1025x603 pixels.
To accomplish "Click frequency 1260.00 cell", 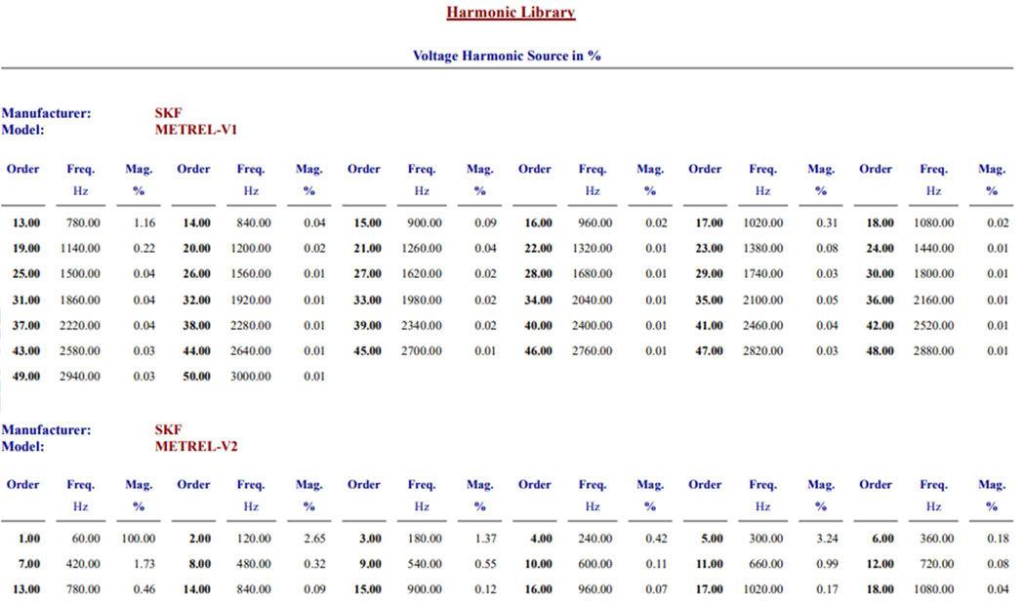I will click(x=422, y=248).
